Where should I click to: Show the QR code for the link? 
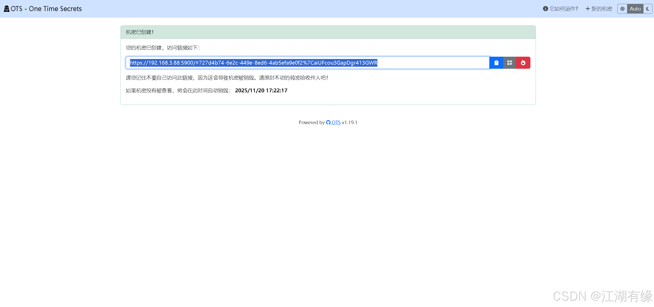click(x=509, y=63)
